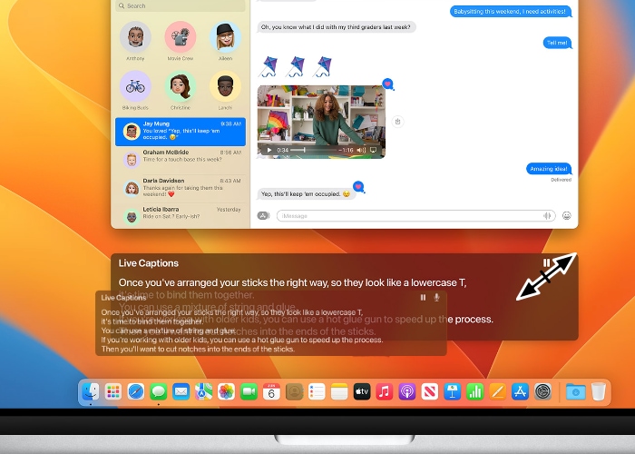Open the pinned Christine conversation
Viewport: 635px width, 454px height.
click(181, 88)
